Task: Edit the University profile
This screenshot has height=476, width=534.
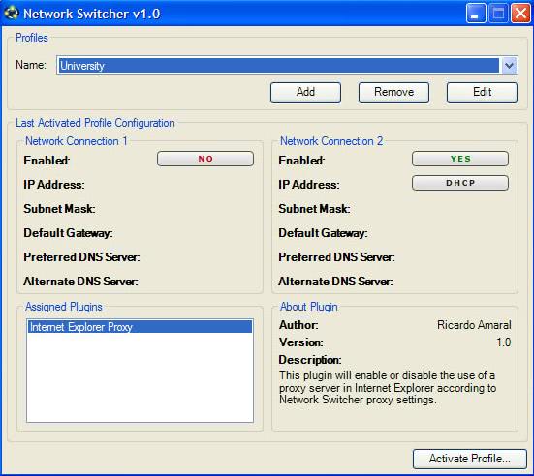Action: tap(482, 92)
